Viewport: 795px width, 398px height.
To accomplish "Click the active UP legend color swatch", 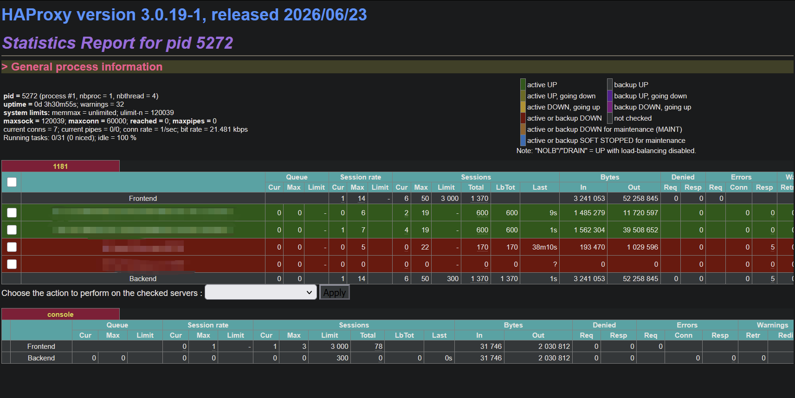I will (523, 84).
